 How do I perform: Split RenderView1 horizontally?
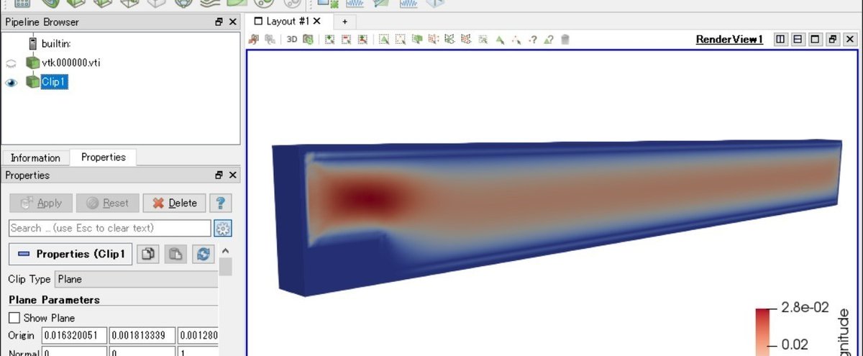click(x=780, y=40)
